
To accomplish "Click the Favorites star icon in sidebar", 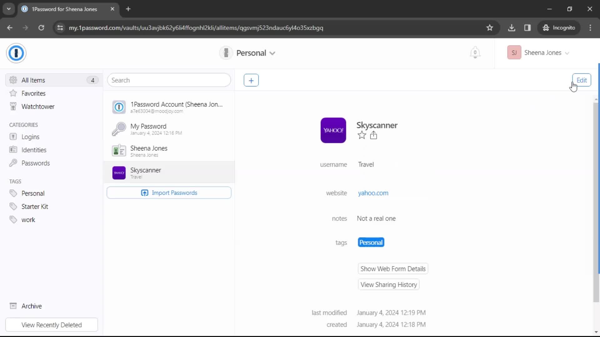I will [13, 93].
